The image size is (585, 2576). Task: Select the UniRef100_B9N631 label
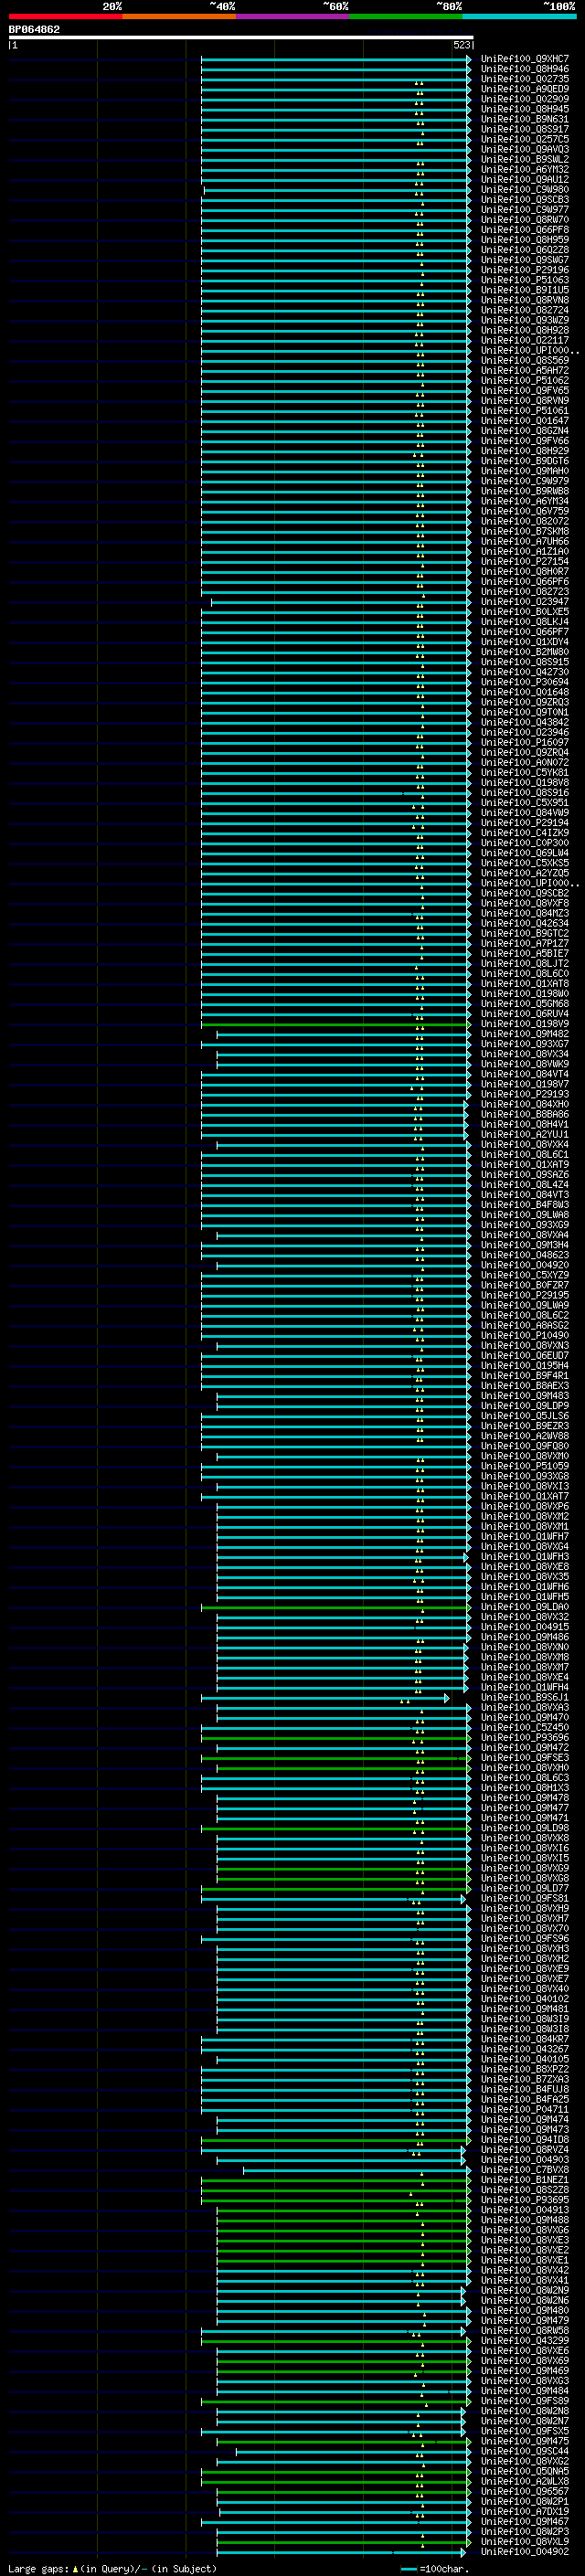click(x=524, y=119)
